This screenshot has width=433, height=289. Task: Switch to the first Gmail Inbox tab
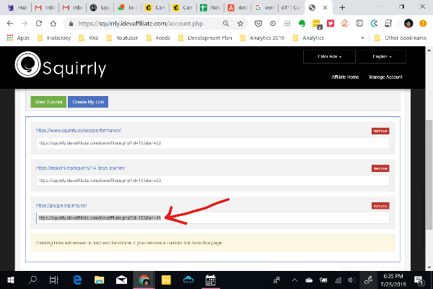coord(45,8)
